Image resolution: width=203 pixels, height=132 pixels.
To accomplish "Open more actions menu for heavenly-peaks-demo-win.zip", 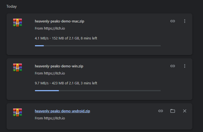I will point(185,66).
